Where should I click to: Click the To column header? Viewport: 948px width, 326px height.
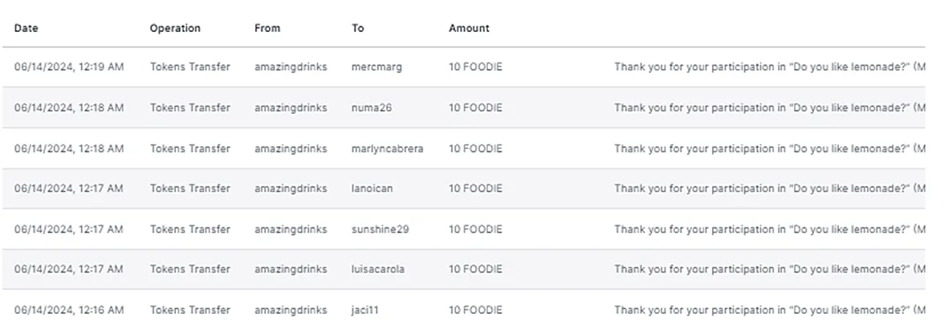coord(358,28)
